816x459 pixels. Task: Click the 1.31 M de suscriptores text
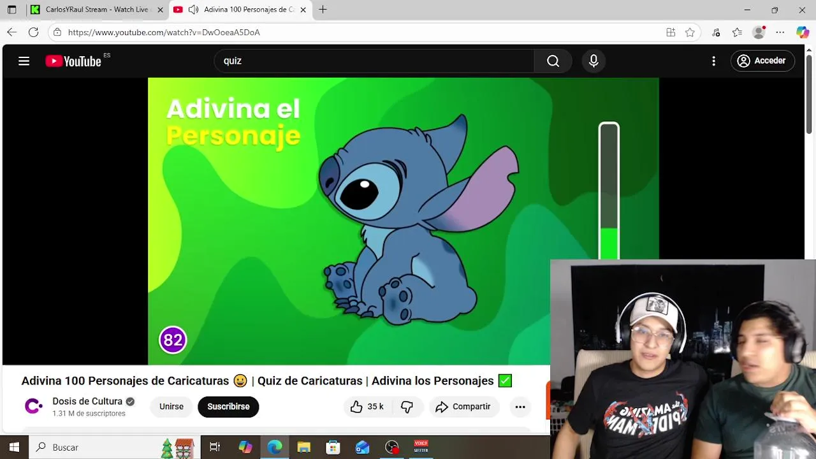[89, 414]
